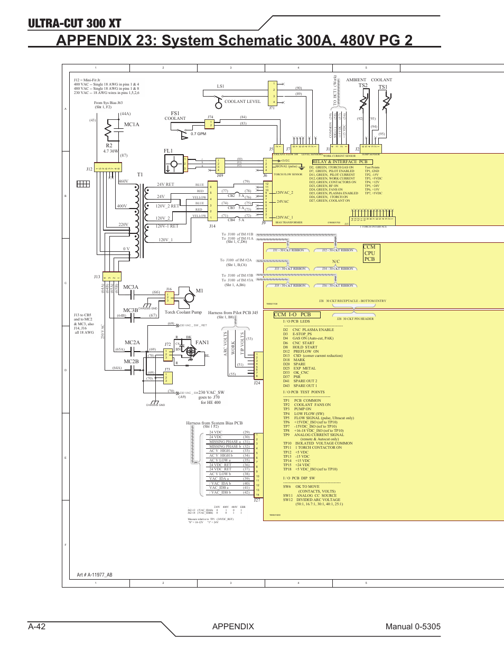
Task: Click the '0.7 GPM' value
Action: pyautogui.click(x=199, y=134)
